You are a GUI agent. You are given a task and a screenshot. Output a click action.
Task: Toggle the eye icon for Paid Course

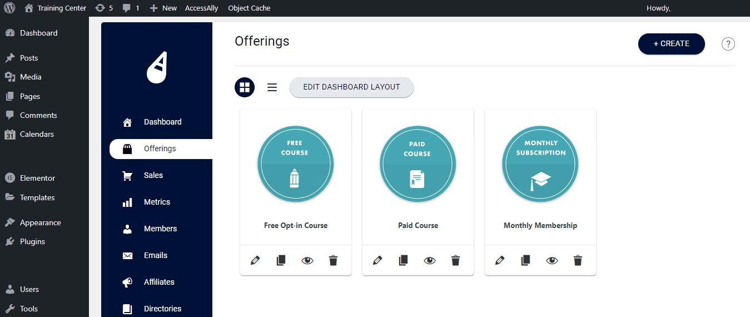[x=430, y=260]
